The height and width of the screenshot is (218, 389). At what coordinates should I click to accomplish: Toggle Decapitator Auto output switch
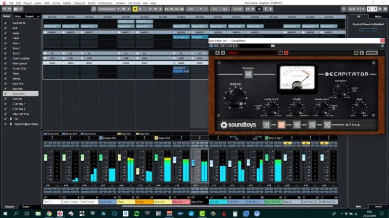pos(354,91)
